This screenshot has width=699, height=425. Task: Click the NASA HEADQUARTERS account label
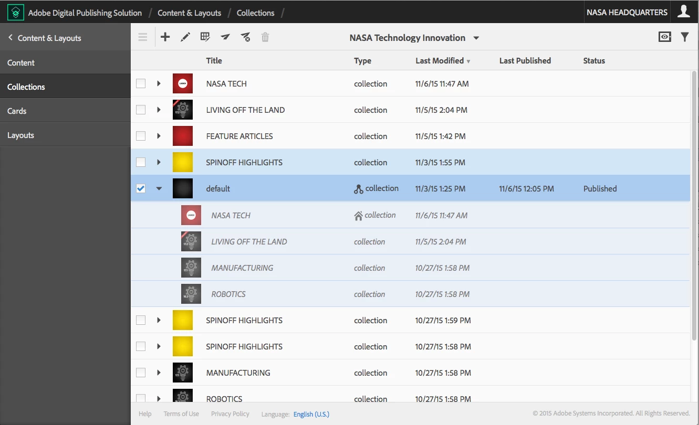pyautogui.click(x=627, y=12)
